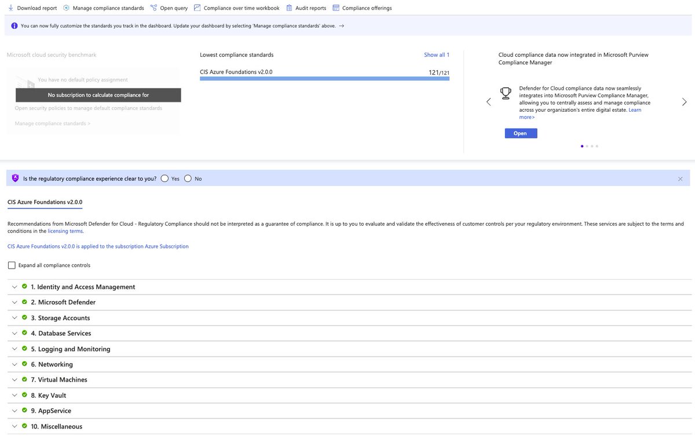Open Compliance offerings from the toolbar
695x440 pixels.
tap(363, 8)
